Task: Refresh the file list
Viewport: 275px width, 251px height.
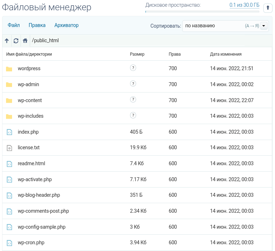Action: pyautogui.click(x=16, y=41)
